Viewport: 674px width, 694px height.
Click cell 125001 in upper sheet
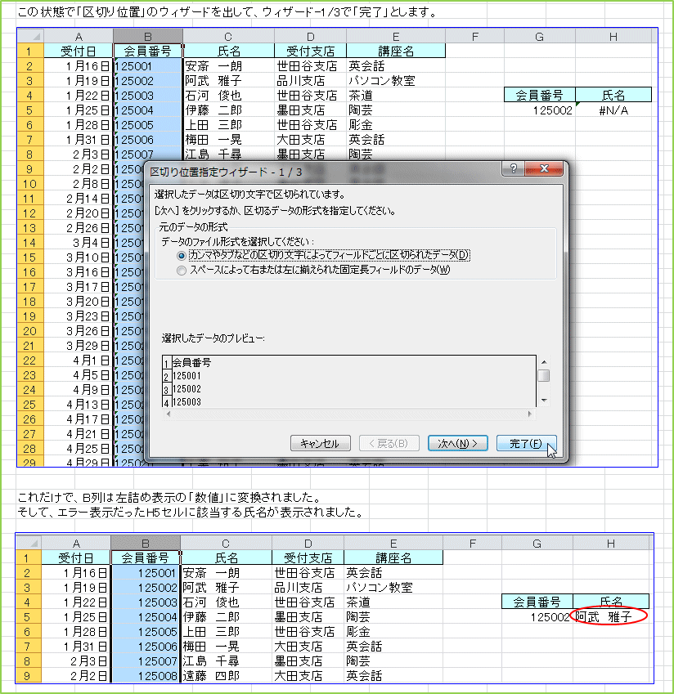point(148,66)
